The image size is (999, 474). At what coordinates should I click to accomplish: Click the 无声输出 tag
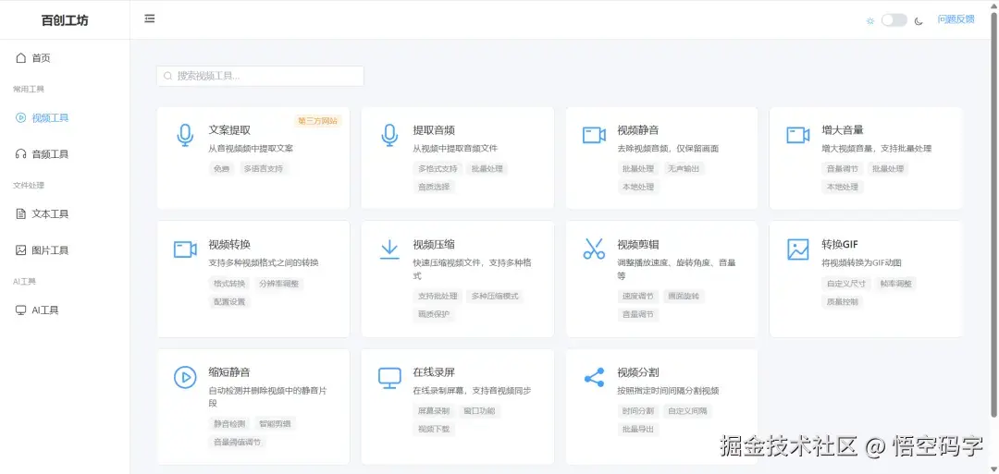click(683, 168)
